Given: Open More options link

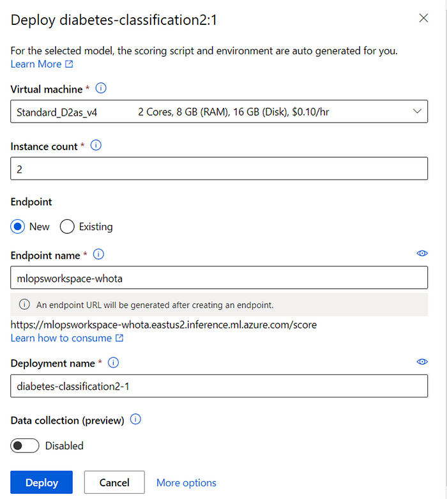Looking at the screenshot, I should pos(186,483).
